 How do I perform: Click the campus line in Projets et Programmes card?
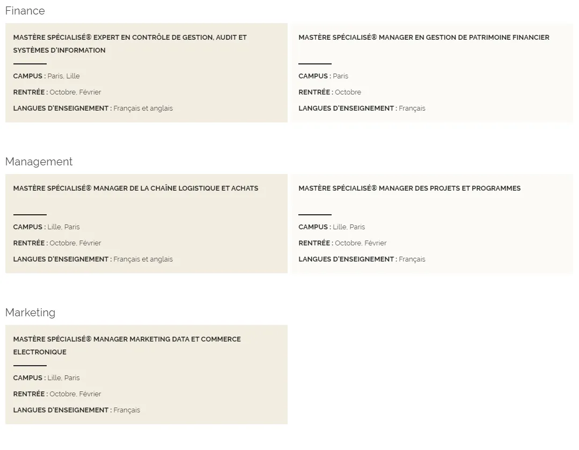click(332, 227)
